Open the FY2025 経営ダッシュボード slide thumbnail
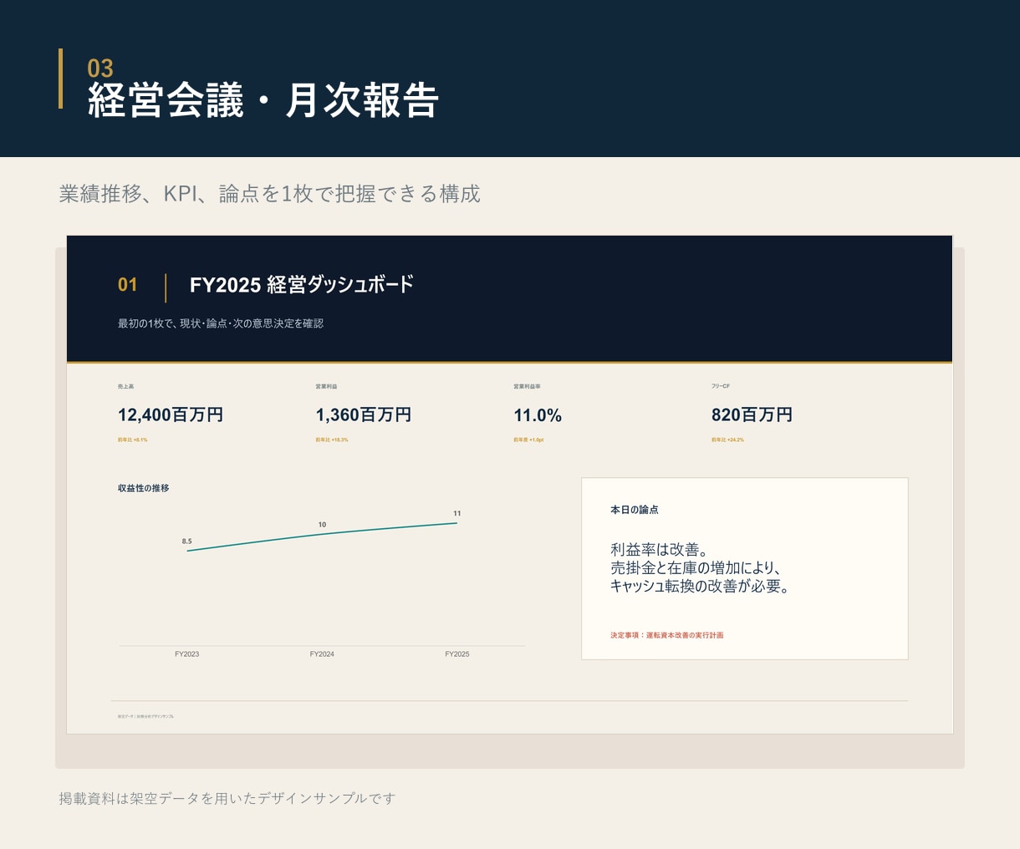 click(x=510, y=485)
